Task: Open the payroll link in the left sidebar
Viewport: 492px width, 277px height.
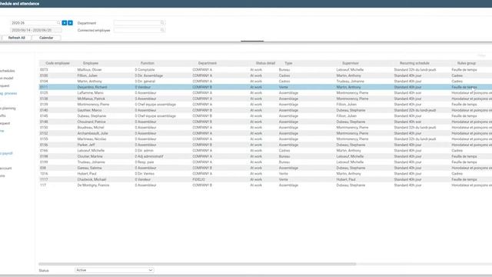Action: coord(6,154)
